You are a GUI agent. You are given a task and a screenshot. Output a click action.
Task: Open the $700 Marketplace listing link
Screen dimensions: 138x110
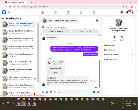[56, 28]
